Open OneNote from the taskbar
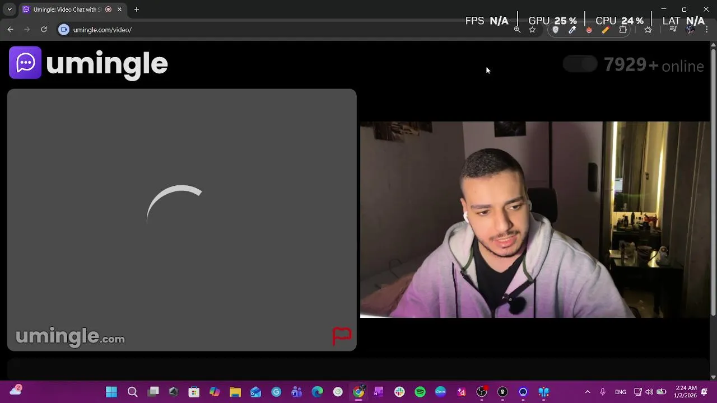This screenshot has height=403, width=717. 379,392
